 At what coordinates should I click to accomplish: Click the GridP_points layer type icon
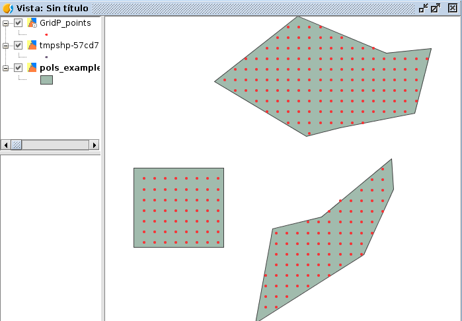(32, 23)
